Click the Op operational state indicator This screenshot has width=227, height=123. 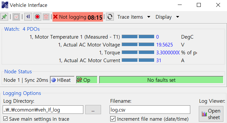click(87, 80)
